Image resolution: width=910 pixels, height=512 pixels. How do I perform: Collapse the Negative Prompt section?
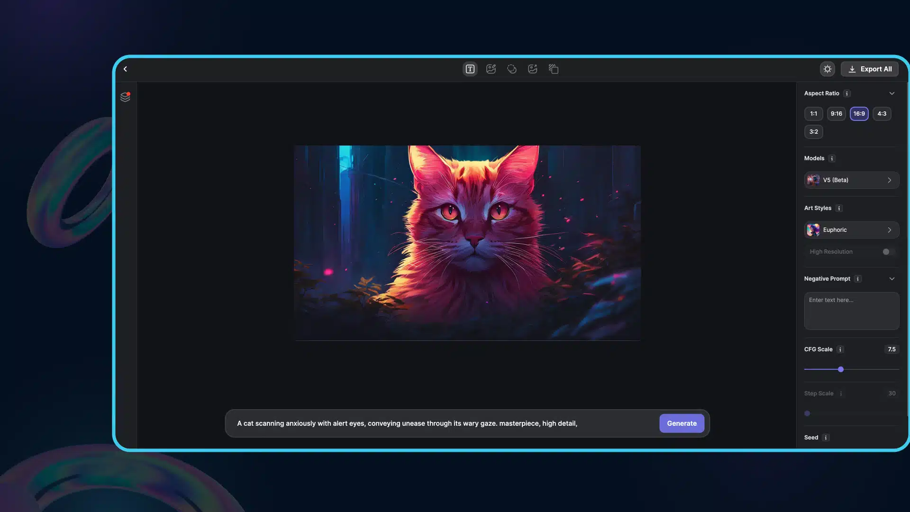(x=892, y=279)
